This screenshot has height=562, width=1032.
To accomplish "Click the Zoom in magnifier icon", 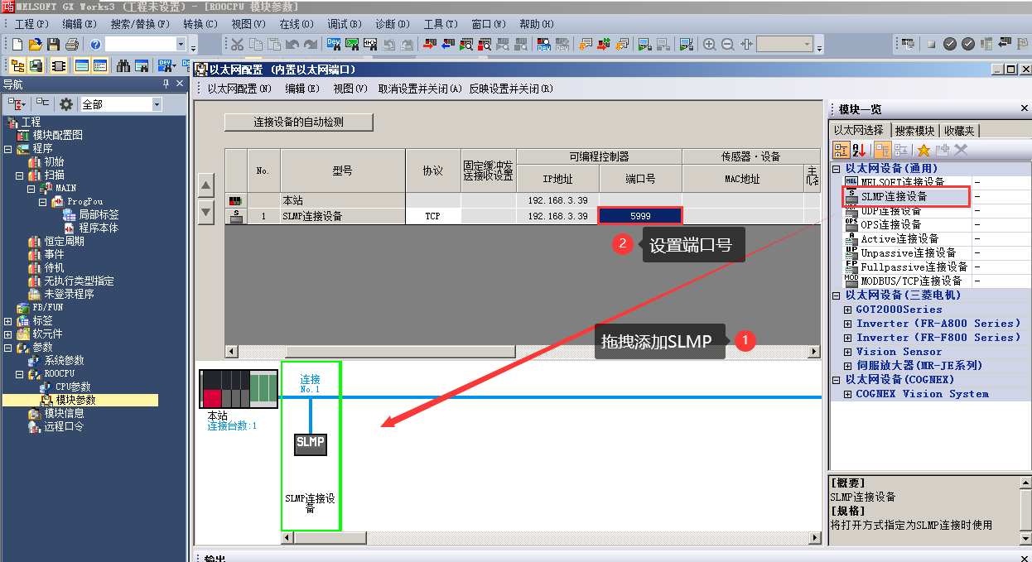I will coord(710,44).
